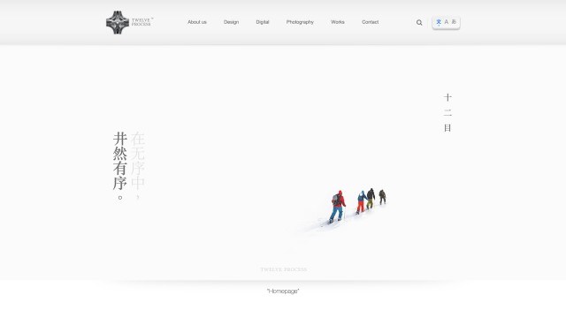Click the vertical 十二目 text
The width and height of the screenshot is (566, 318).
click(x=447, y=112)
